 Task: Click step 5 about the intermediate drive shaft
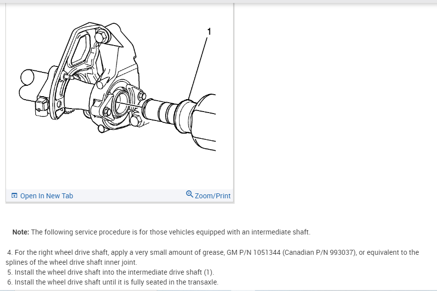click(111, 272)
